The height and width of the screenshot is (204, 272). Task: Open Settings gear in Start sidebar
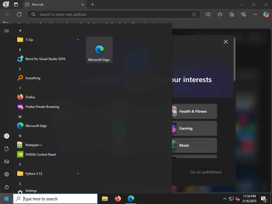[7, 174]
